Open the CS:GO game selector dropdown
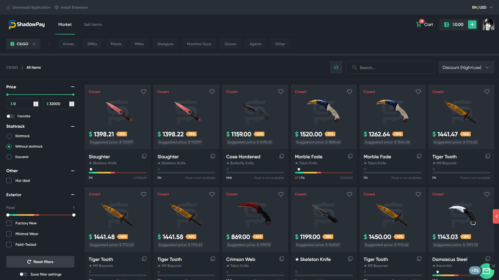Screen dimensions: 499x280 [23, 44]
